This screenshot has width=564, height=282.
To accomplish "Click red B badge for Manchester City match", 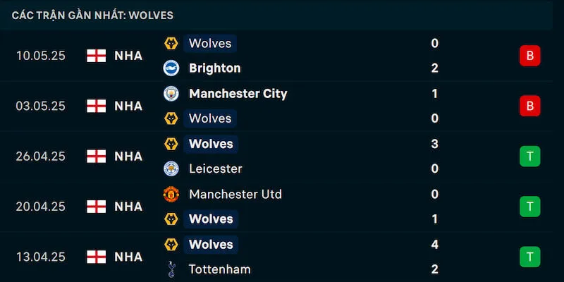I will pyautogui.click(x=529, y=106).
